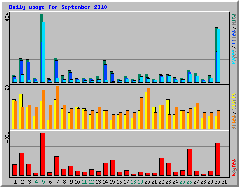239x187 pixels.
Task: Click day label '21' on the x-axis
Action: (x=154, y=182)
